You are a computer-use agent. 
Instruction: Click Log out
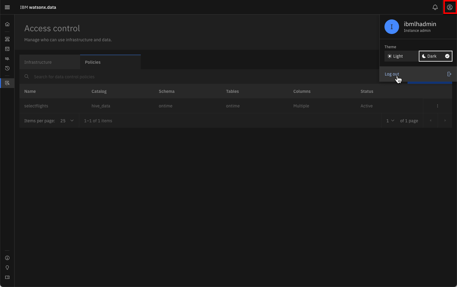click(418, 74)
